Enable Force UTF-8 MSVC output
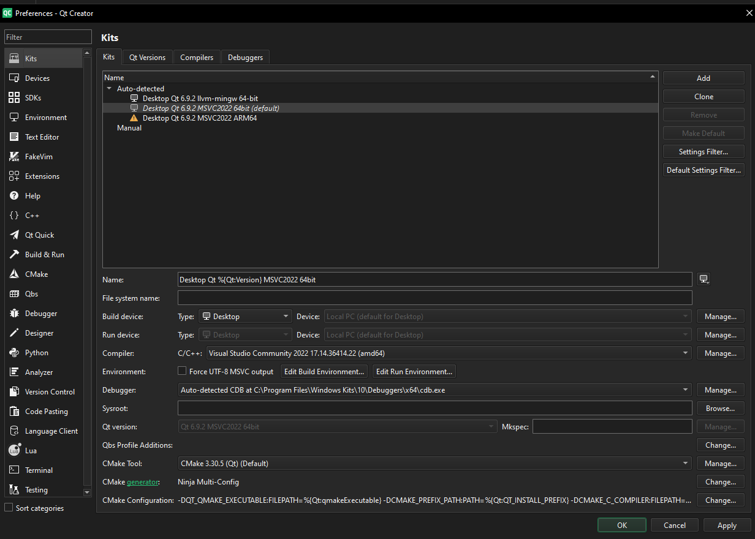The height and width of the screenshot is (539, 755). [x=182, y=371]
